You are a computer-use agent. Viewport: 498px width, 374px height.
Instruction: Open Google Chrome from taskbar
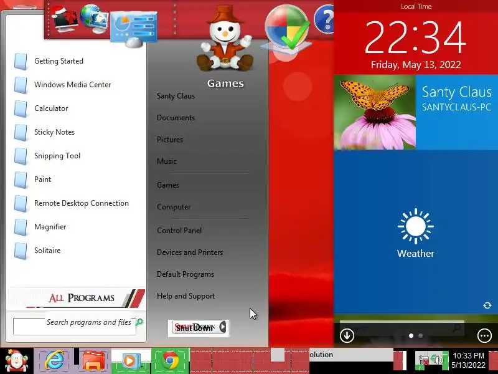click(170, 361)
